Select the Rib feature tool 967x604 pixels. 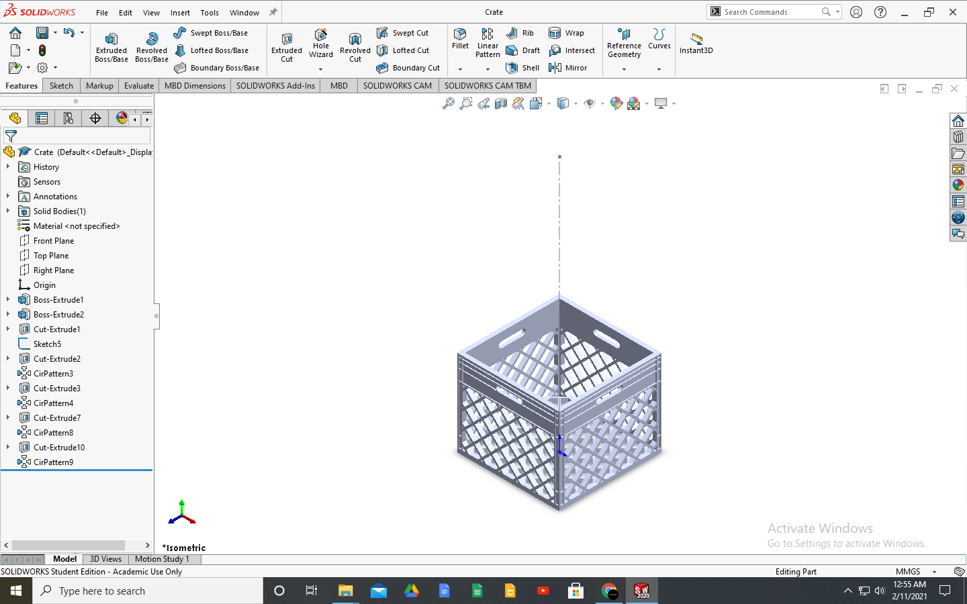520,33
